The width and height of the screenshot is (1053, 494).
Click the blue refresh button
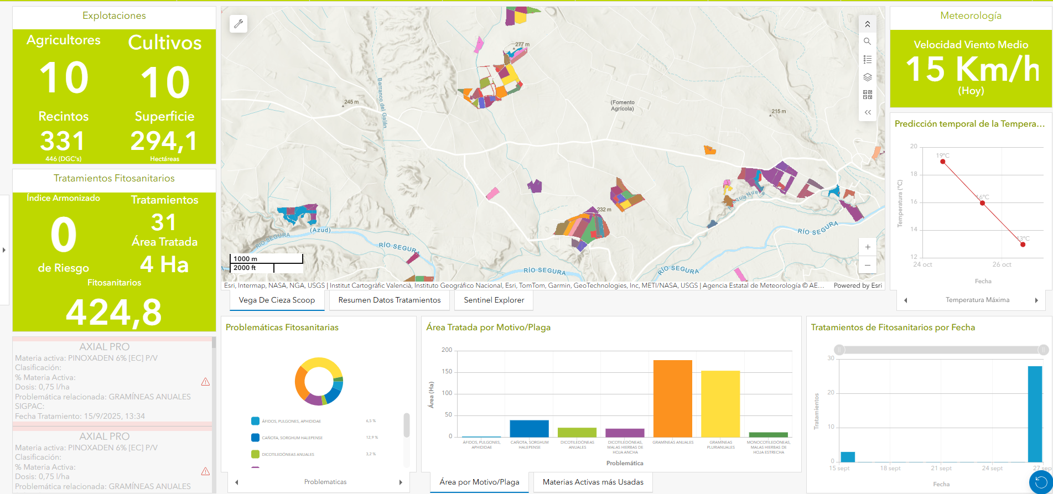(1040, 482)
